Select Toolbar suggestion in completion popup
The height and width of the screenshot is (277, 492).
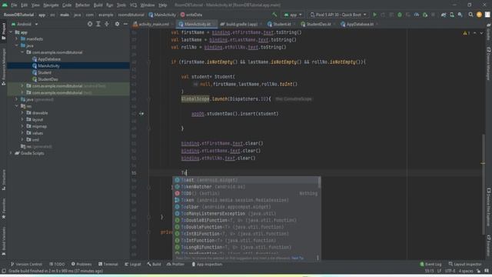247,207
